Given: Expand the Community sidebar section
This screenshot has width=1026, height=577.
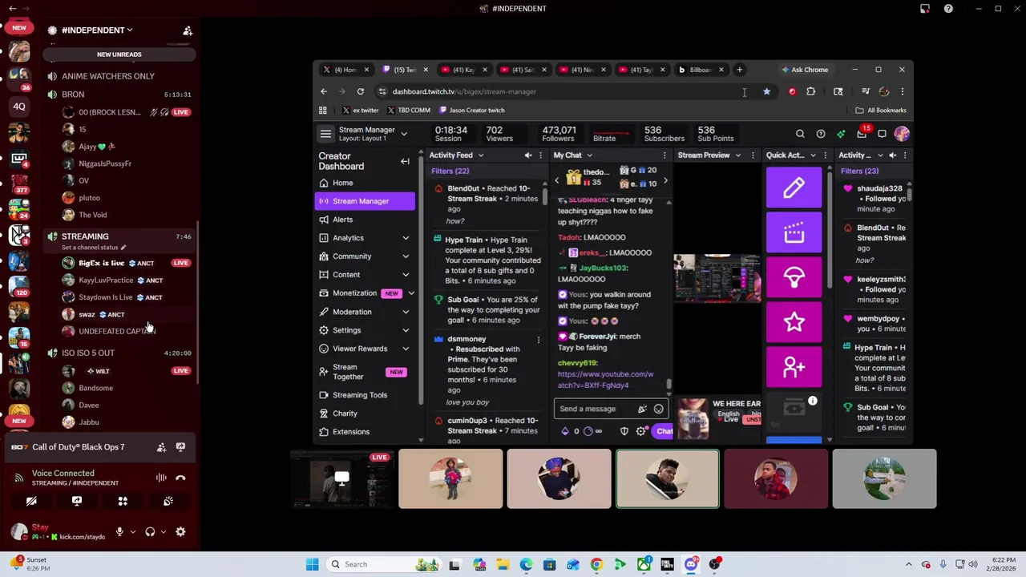Looking at the screenshot, I should tap(406, 256).
